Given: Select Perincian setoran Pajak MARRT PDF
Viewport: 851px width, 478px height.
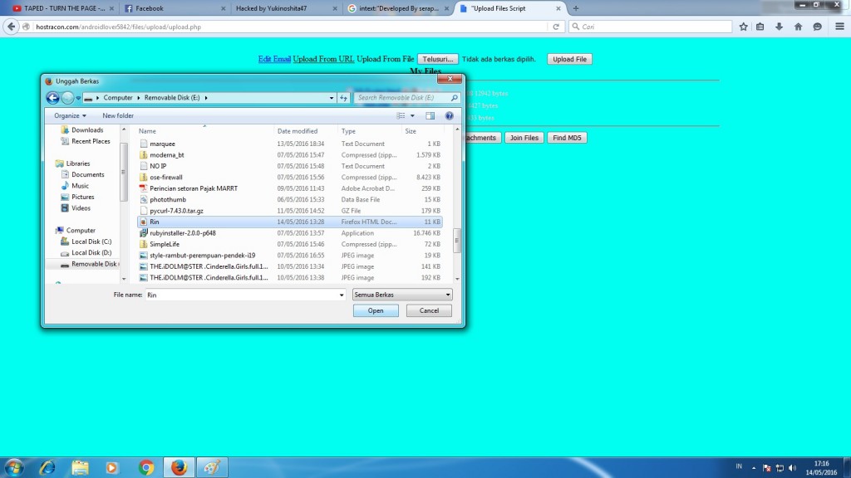Looking at the screenshot, I should pos(290,188).
